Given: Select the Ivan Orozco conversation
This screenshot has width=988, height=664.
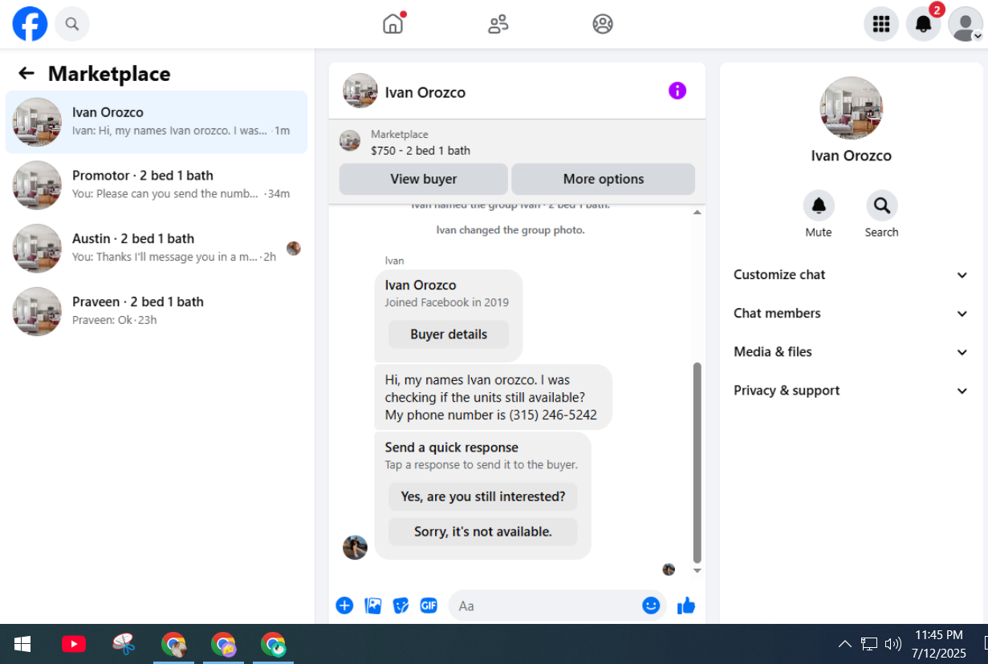Looking at the screenshot, I should [x=157, y=122].
